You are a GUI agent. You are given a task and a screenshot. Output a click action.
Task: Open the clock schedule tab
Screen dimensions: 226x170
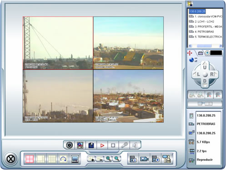click(x=207, y=53)
